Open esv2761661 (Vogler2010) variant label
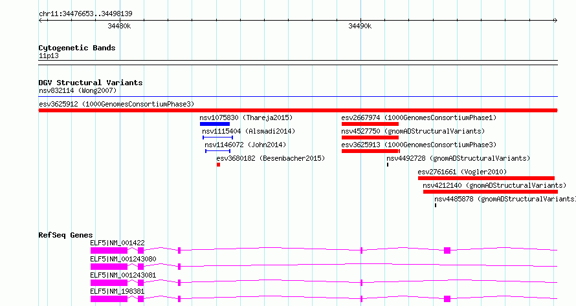The width and height of the screenshot is (576, 306). coord(462,172)
